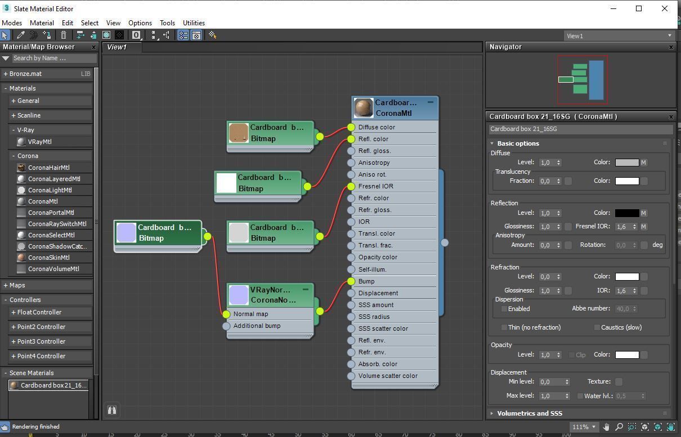Collapse the V-Ray group
The height and width of the screenshot is (437, 681).
tap(13, 130)
